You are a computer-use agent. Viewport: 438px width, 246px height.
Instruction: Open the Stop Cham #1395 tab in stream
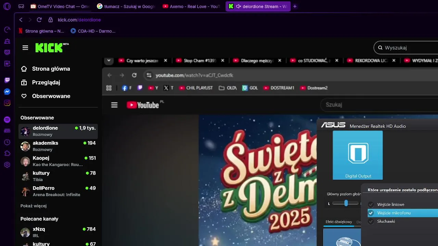click(x=200, y=60)
